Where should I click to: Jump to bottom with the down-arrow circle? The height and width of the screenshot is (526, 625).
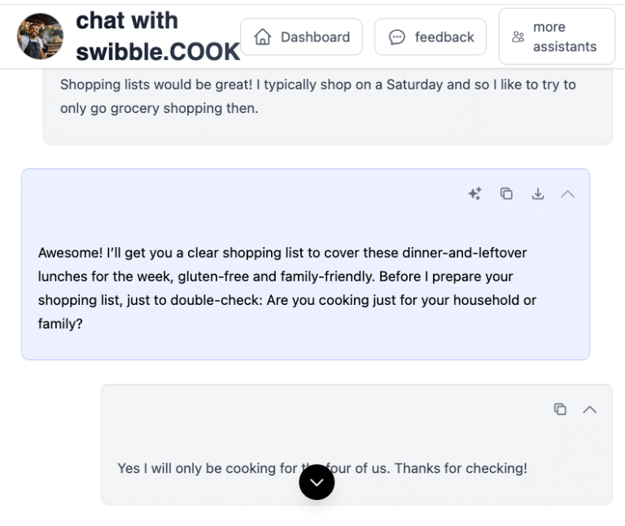click(x=317, y=482)
